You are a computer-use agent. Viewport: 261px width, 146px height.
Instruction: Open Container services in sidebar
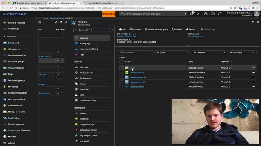17,56
